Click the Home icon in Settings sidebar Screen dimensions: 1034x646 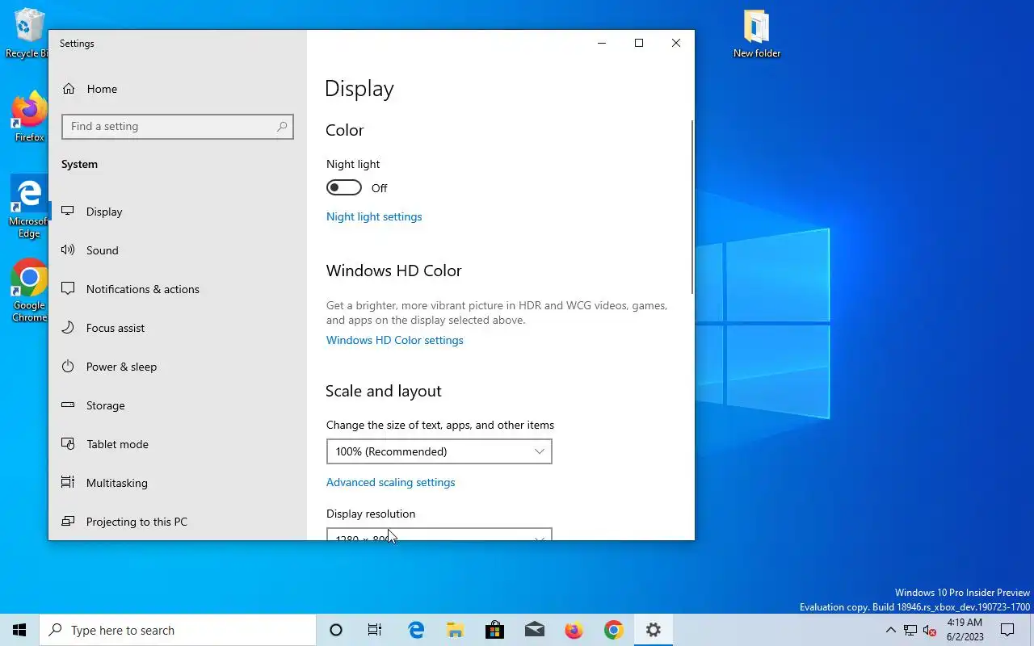point(69,89)
